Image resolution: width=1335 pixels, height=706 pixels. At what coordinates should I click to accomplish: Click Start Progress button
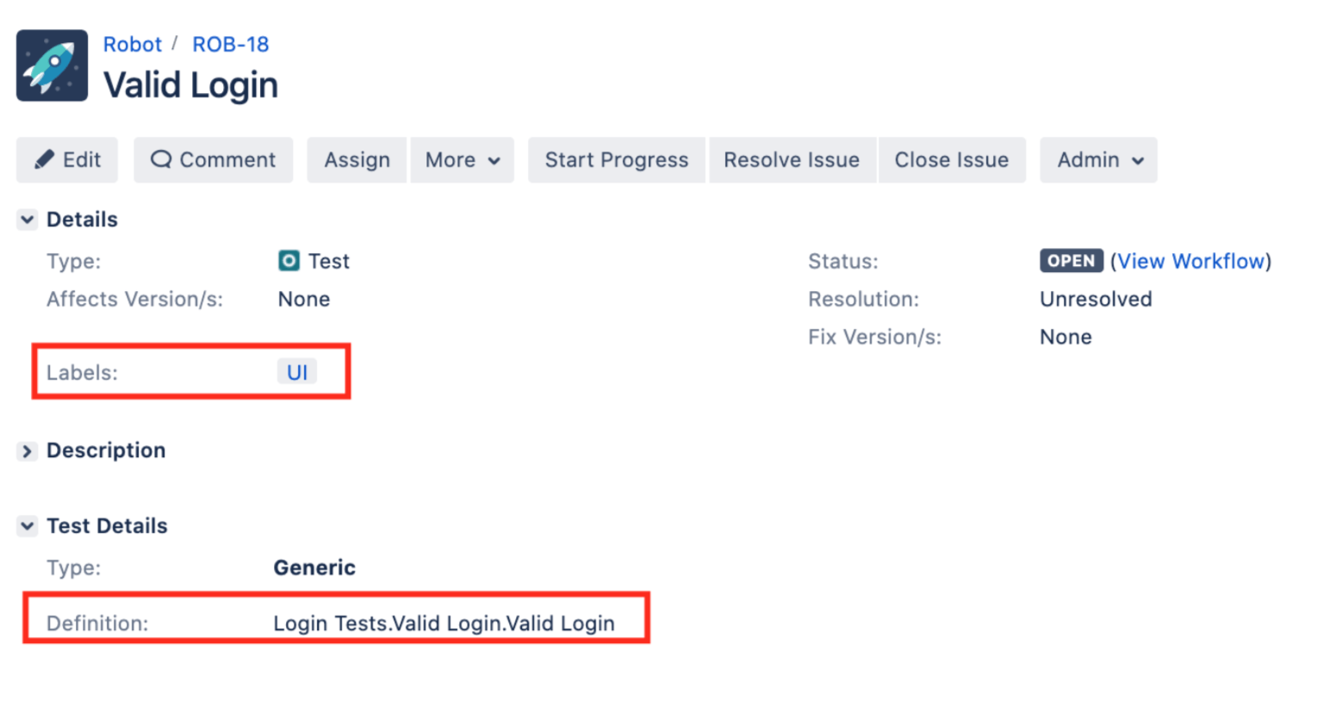click(616, 160)
